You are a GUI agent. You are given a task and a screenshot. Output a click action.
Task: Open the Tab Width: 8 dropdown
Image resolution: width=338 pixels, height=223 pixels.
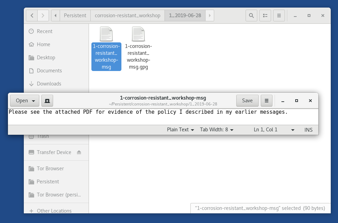coord(217,130)
